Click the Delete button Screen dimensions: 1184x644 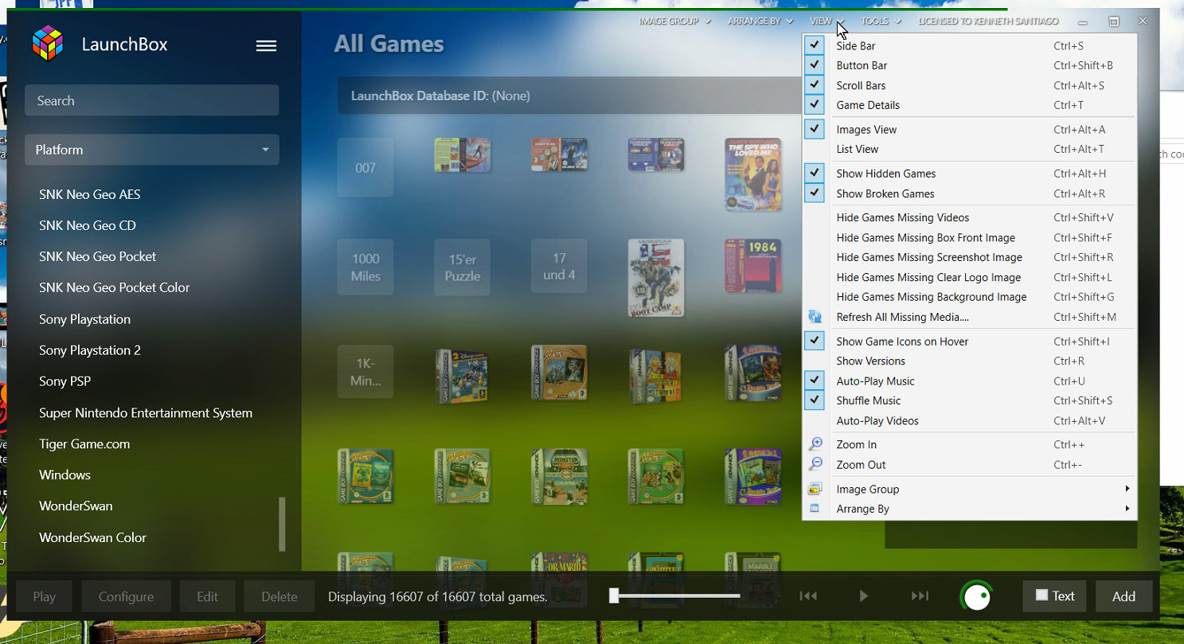pyautogui.click(x=279, y=596)
